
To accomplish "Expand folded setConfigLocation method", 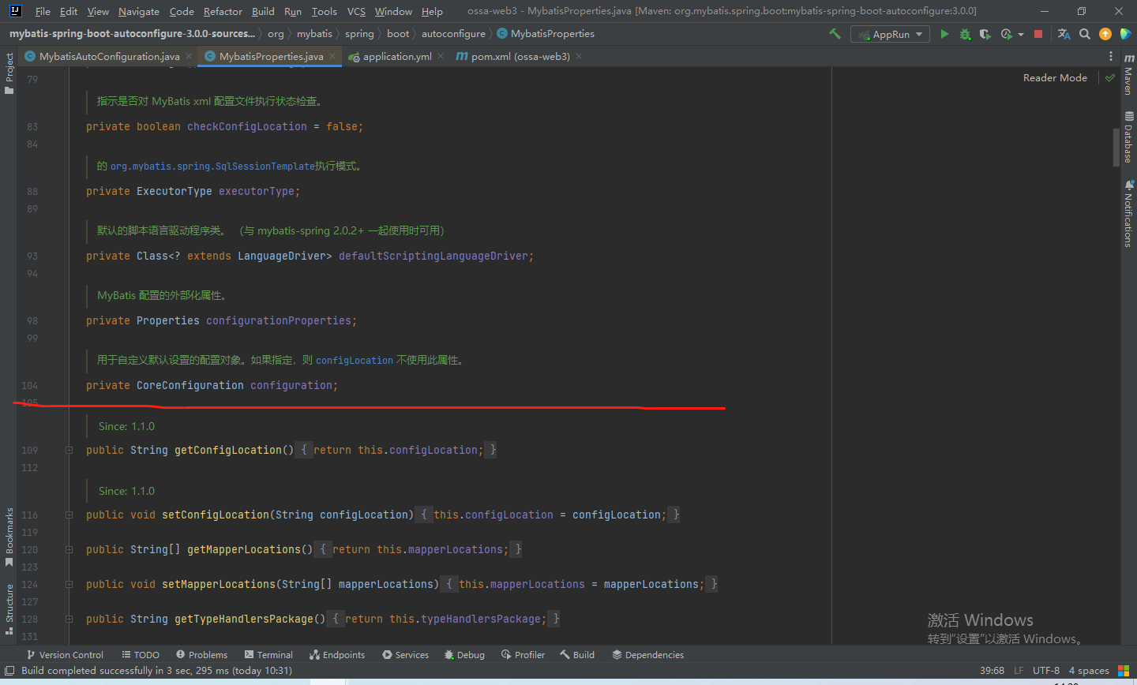I will click(x=69, y=515).
